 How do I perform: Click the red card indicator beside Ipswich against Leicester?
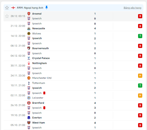tap(44, 93)
